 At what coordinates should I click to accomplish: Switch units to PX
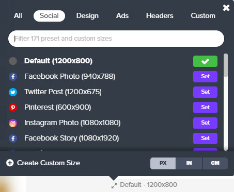point(163,163)
